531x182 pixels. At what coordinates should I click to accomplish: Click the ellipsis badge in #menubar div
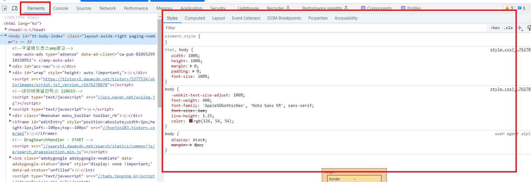pos(125,116)
